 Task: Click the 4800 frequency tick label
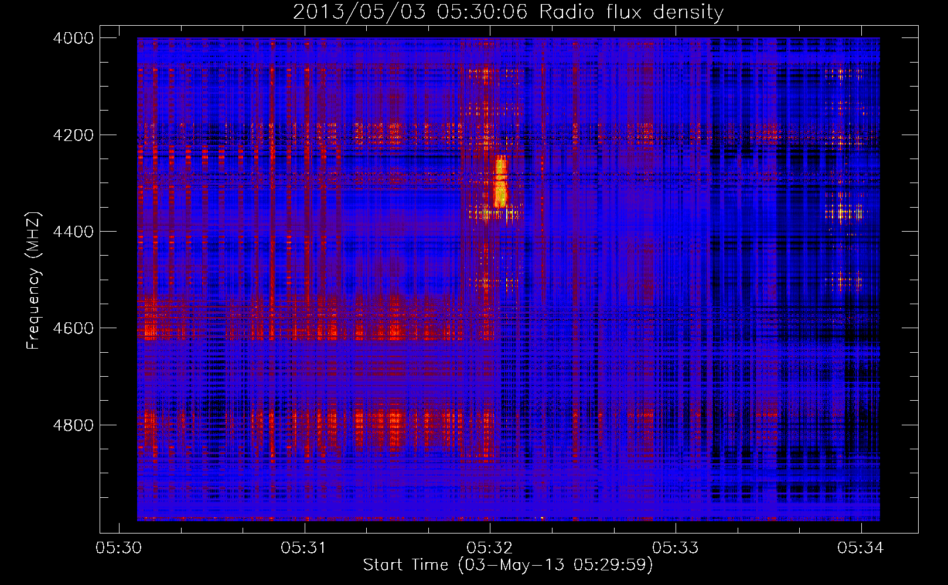point(73,425)
